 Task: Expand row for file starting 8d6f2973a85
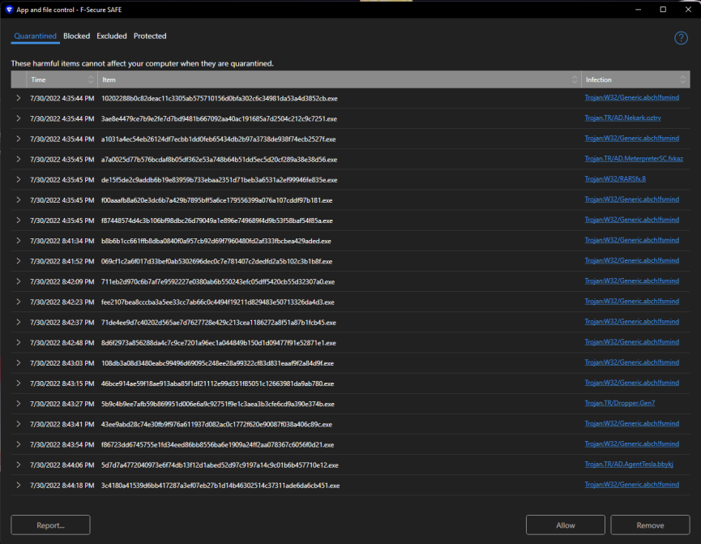19,343
